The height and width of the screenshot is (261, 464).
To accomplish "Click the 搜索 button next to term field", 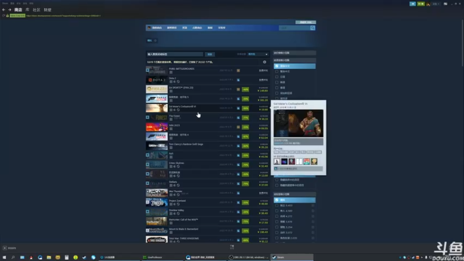I will click(x=210, y=54).
